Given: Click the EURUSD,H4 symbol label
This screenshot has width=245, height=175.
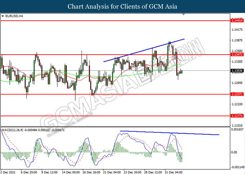Looking at the screenshot, I should point(14,16).
